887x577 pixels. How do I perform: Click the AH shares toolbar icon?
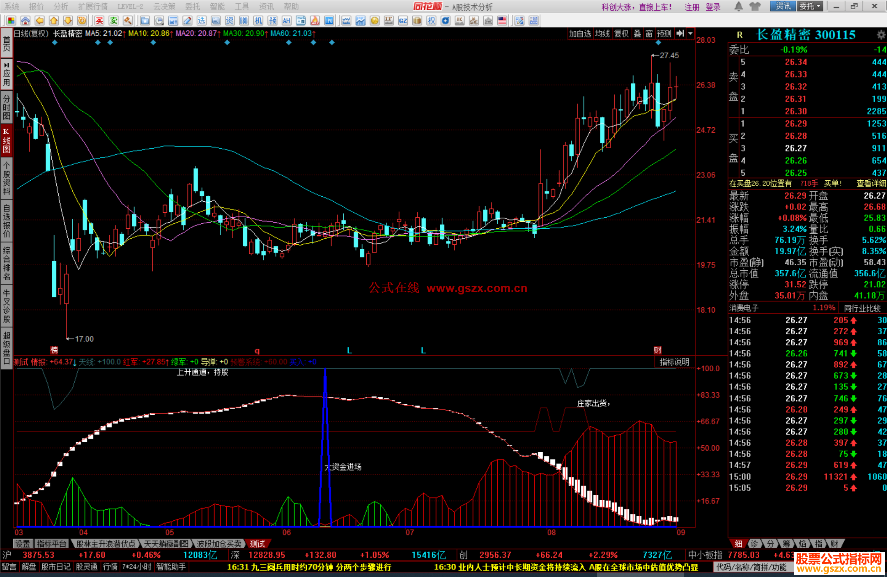pos(286,21)
